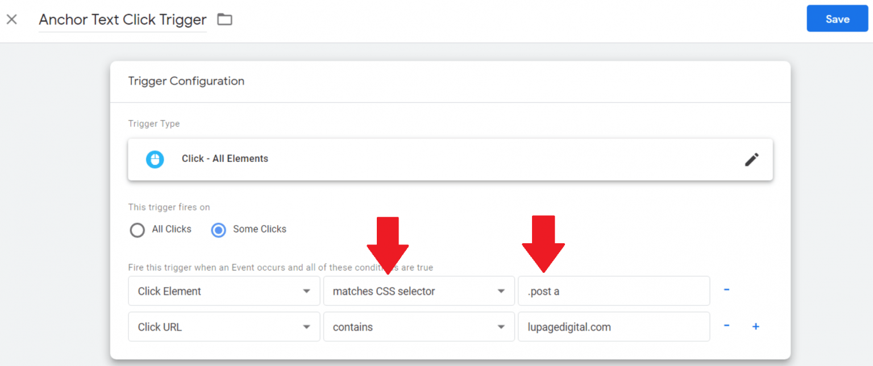
Task: Add another firing condition with the plus icon
Action: pos(755,326)
